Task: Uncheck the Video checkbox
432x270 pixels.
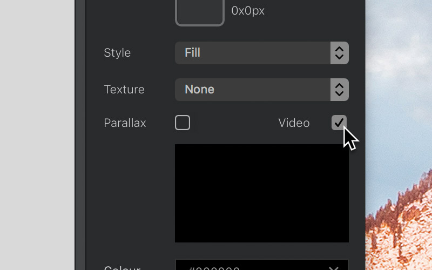Action: [339, 123]
